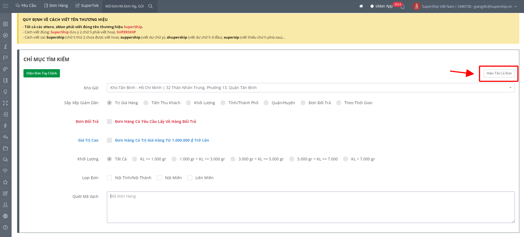
Task: Open the signpost sidebar icon
Action: point(5,171)
